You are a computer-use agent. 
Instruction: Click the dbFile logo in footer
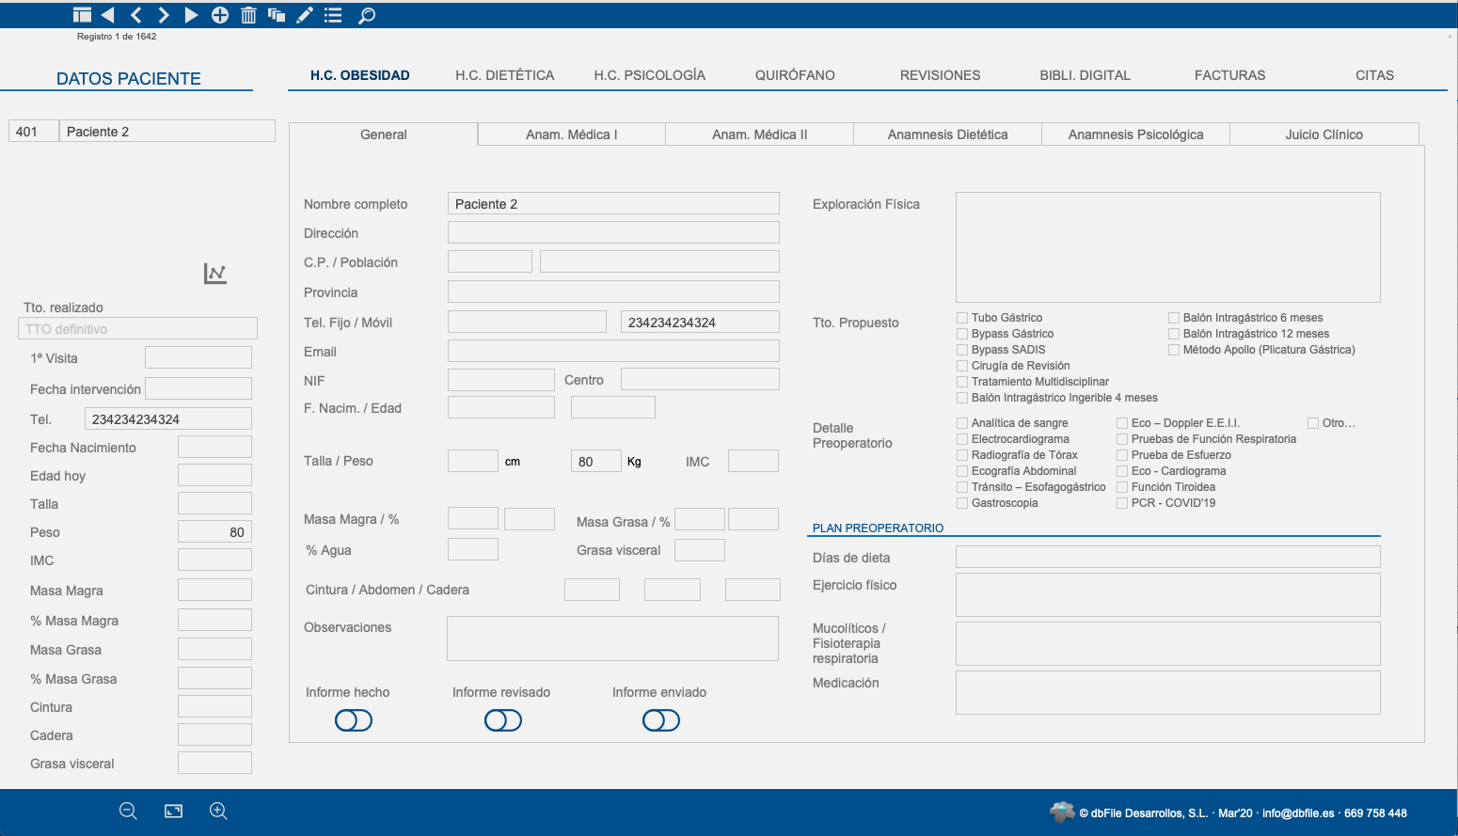coord(1062,812)
